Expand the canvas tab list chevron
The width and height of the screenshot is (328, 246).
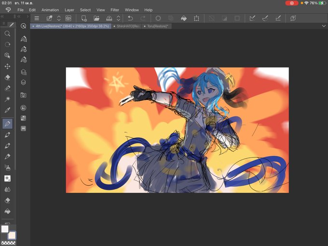[x=324, y=26]
